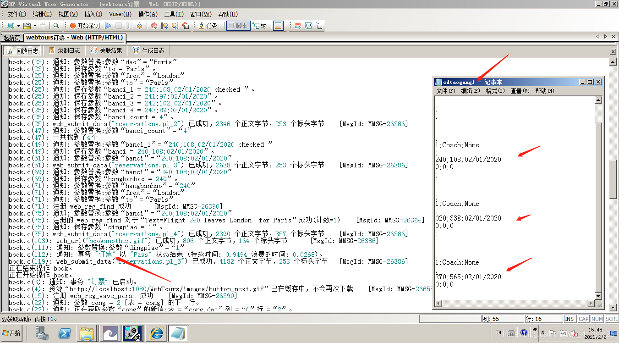
Task: Open the 窗口(W) menu
Action: click(x=201, y=14)
